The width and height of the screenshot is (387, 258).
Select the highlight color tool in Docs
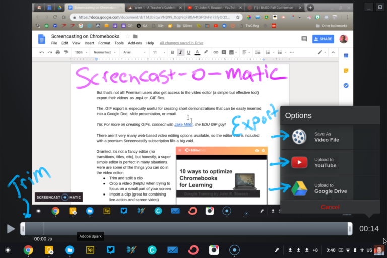click(206, 52)
